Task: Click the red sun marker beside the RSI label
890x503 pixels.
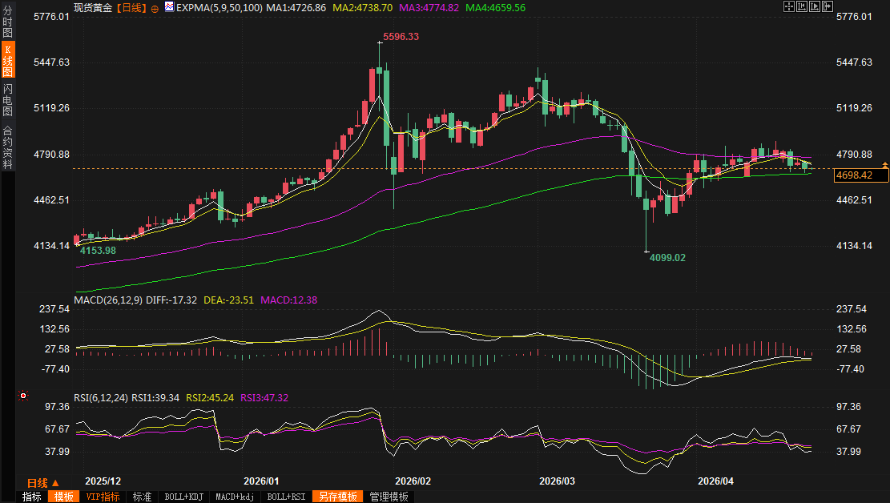Action: point(23,396)
